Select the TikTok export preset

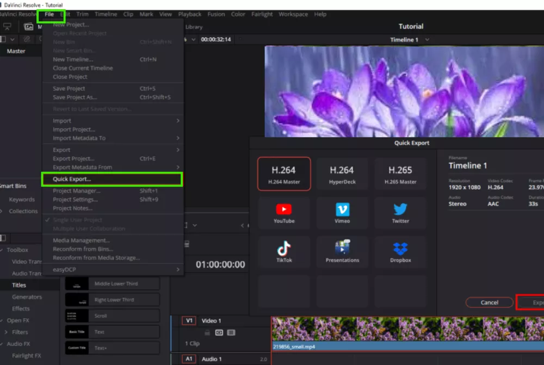pos(284,252)
